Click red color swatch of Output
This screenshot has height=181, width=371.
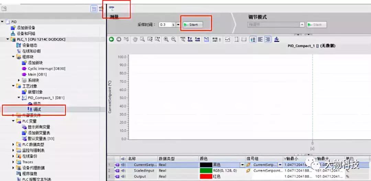tap(206, 176)
